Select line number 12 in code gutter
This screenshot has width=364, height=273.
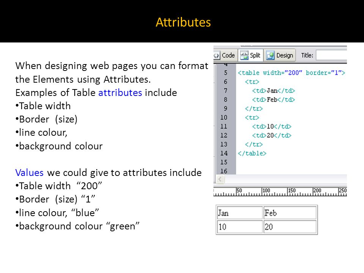224,135
